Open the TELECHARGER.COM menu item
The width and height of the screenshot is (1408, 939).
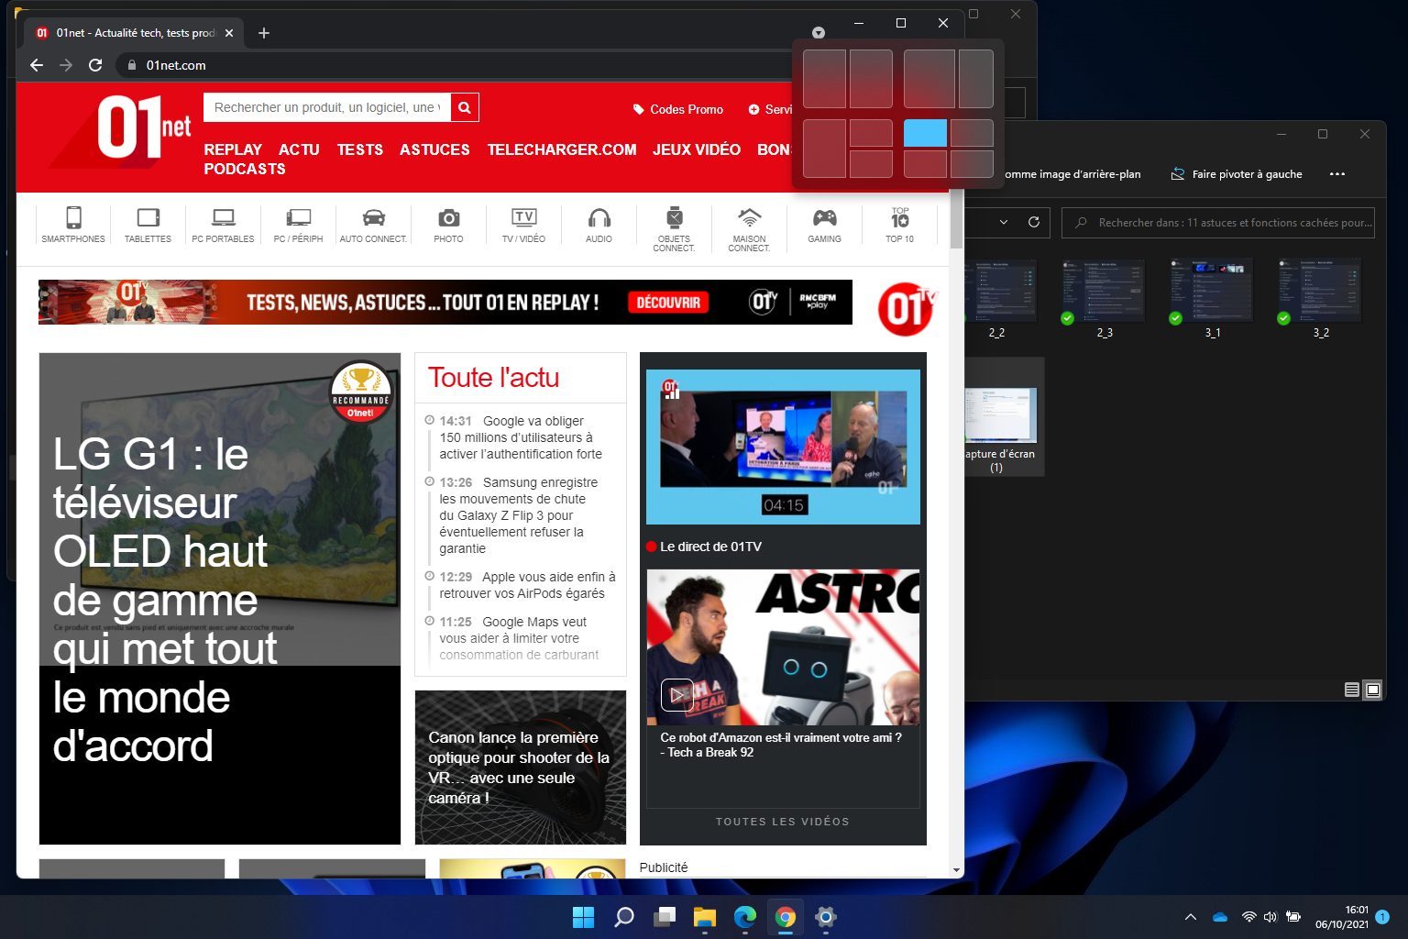pyautogui.click(x=562, y=149)
